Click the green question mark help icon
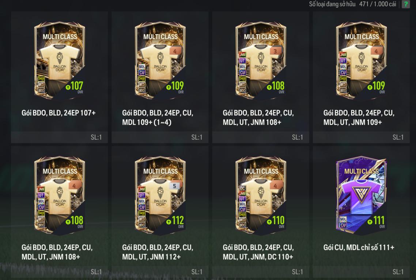The height and width of the screenshot is (280, 416). (x=406, y=4)
